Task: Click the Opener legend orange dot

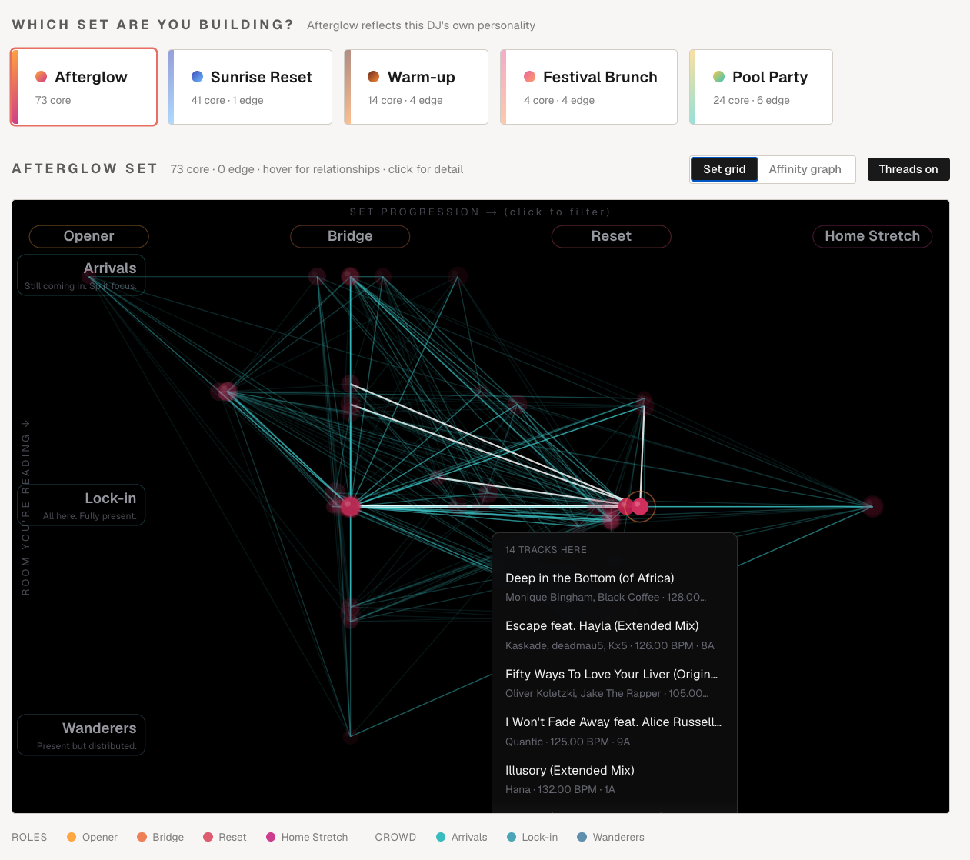Action: pyautogui.click(x=72, y=837)
